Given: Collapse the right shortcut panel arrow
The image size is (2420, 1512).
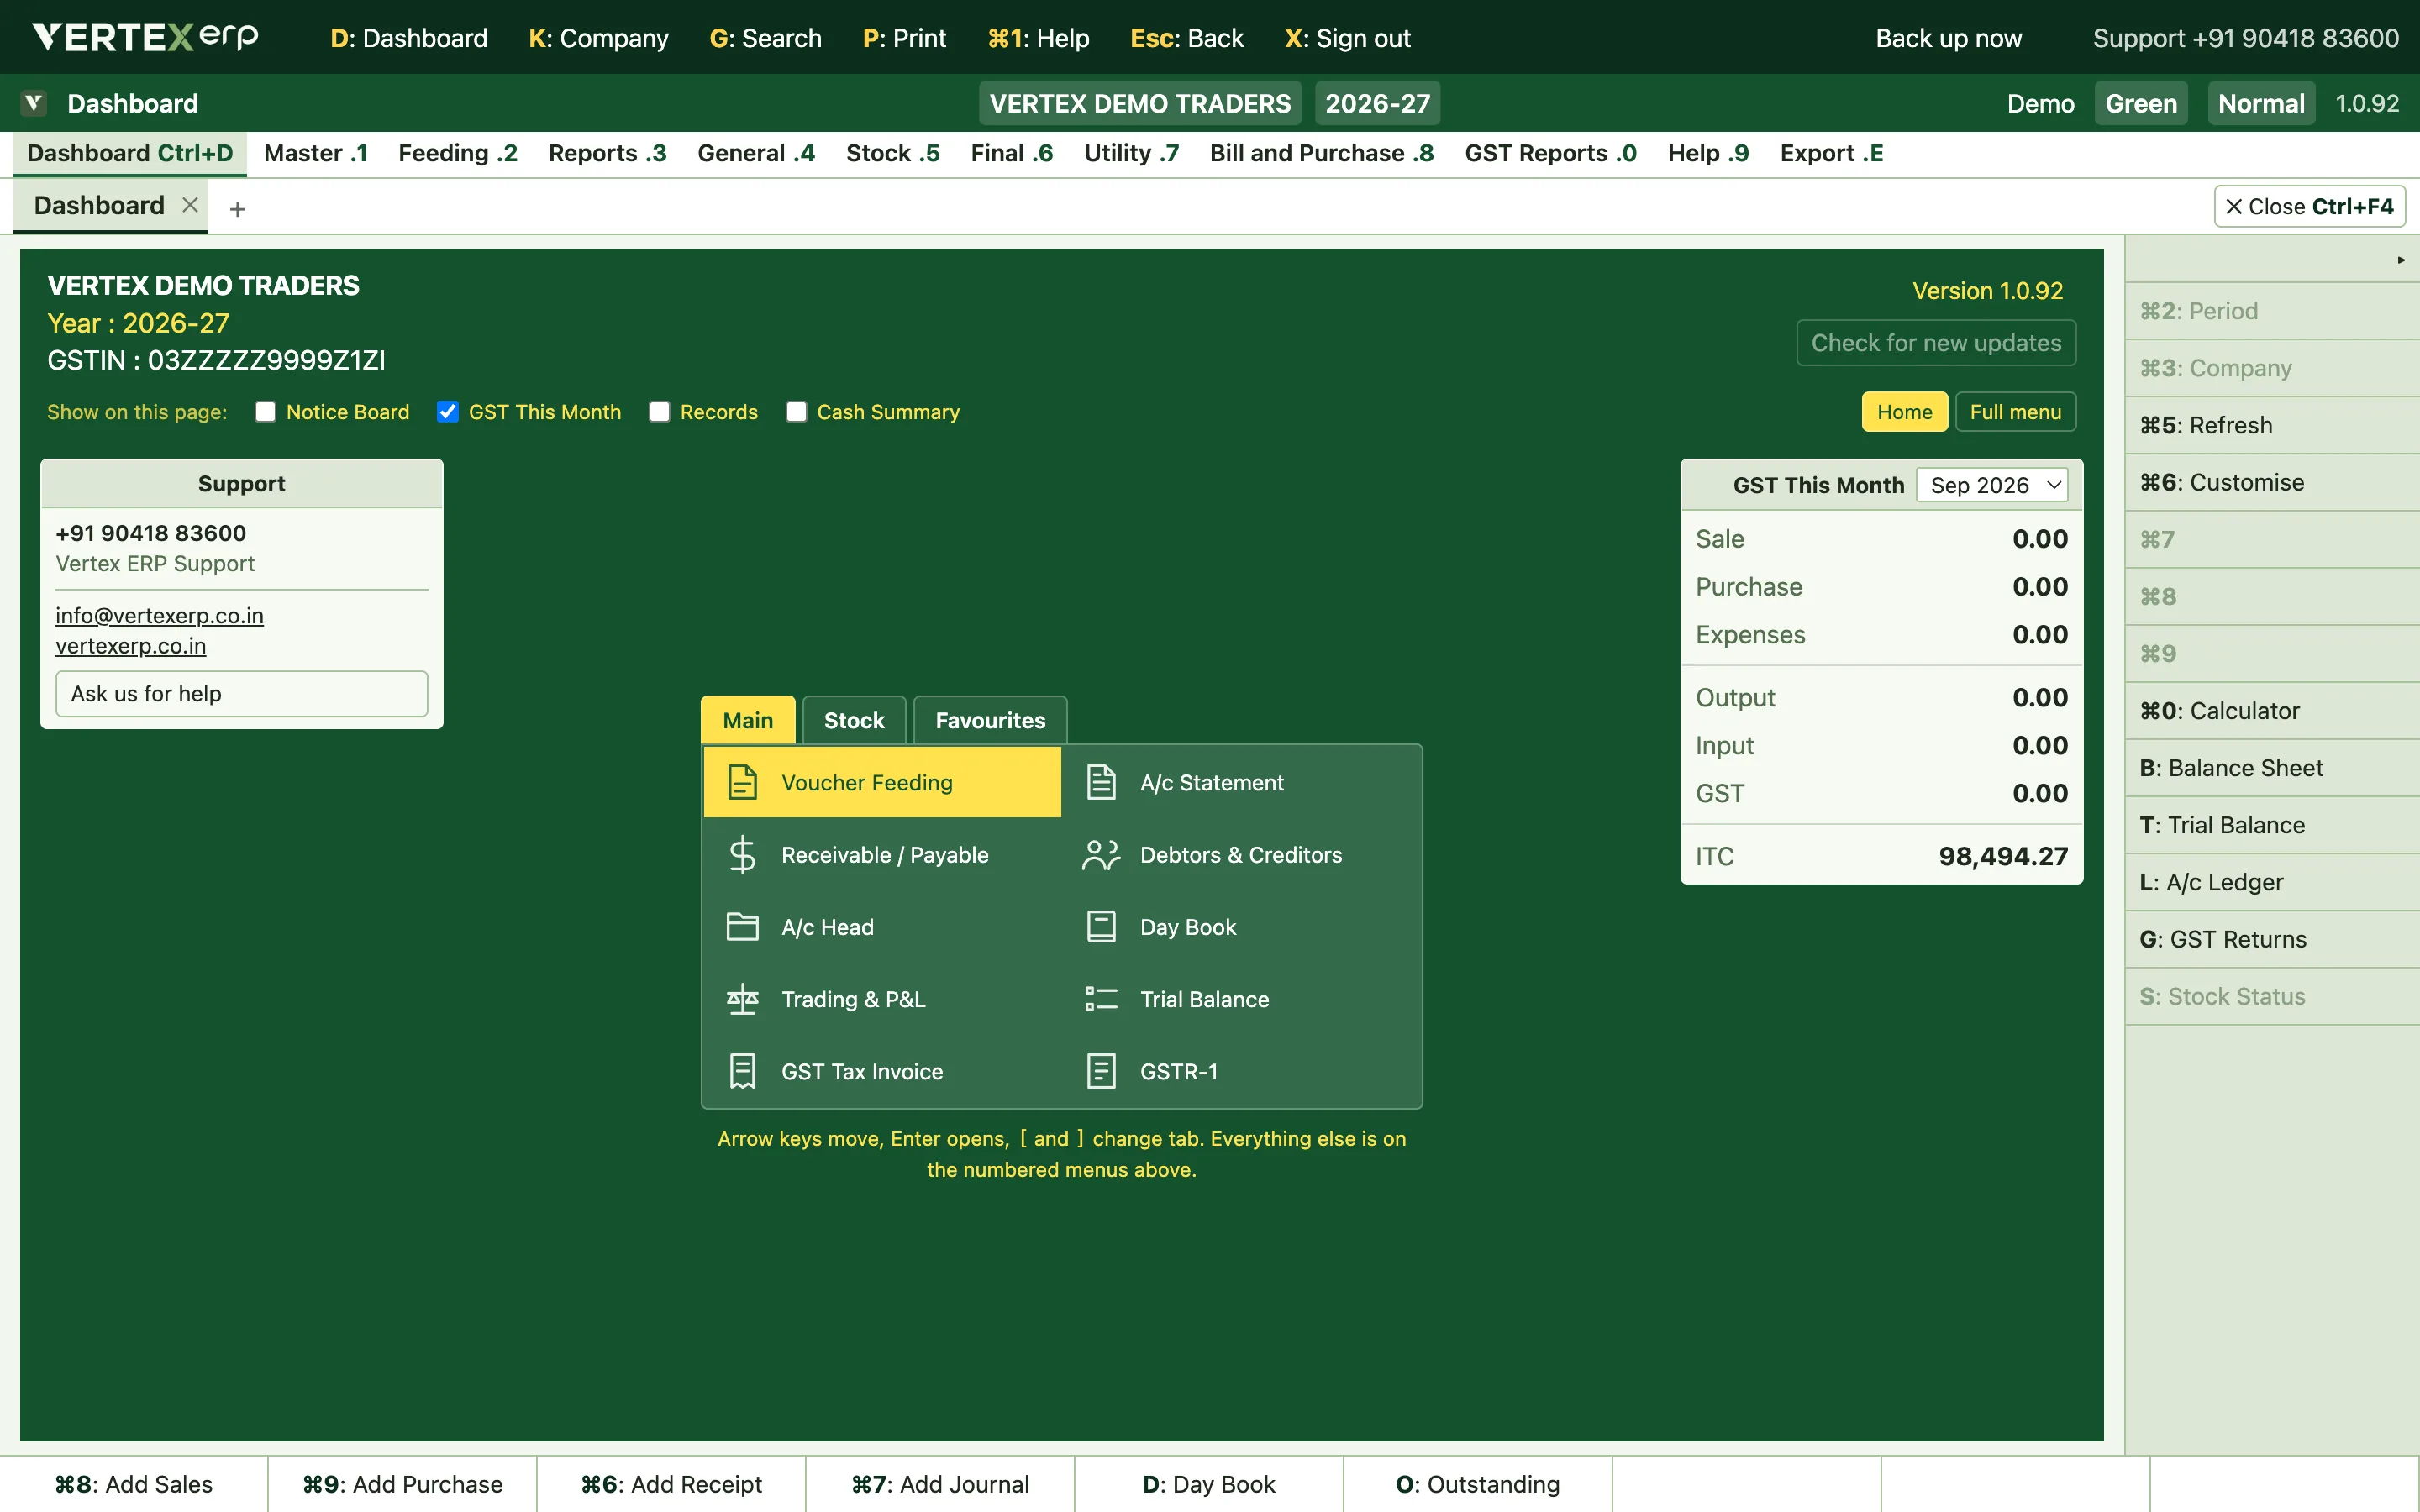Looking at the screenshot, I should coord(2400,260).
